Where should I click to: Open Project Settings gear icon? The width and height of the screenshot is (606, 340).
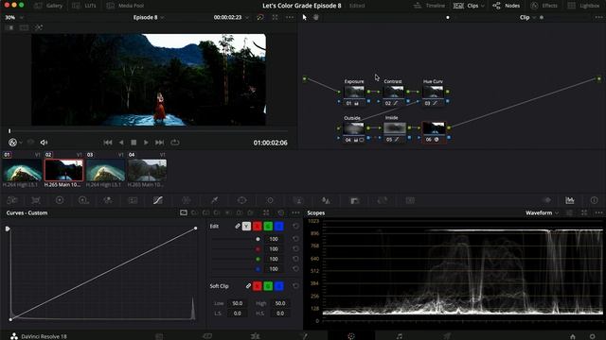click(592, 336)
